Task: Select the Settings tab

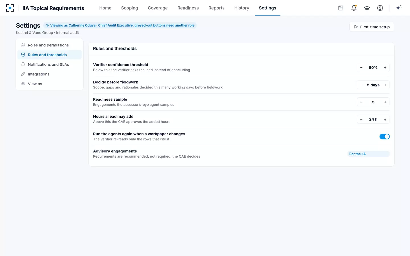Action: click(268, 8)
